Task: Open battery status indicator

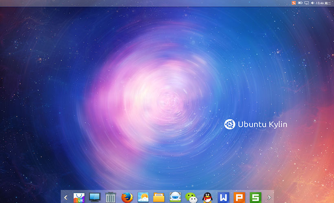Action: point(300,3)
